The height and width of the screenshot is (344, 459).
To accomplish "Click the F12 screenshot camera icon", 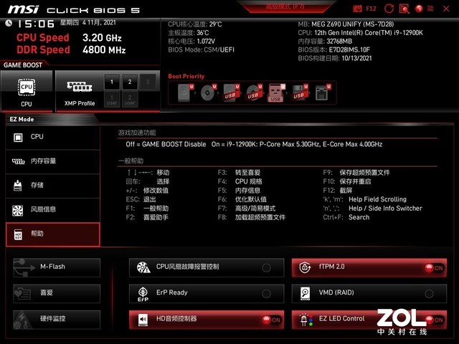I will 357,9.
